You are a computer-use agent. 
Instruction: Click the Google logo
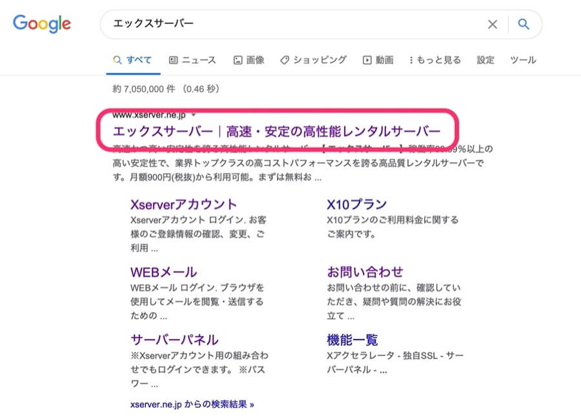(x=42, y=24)
